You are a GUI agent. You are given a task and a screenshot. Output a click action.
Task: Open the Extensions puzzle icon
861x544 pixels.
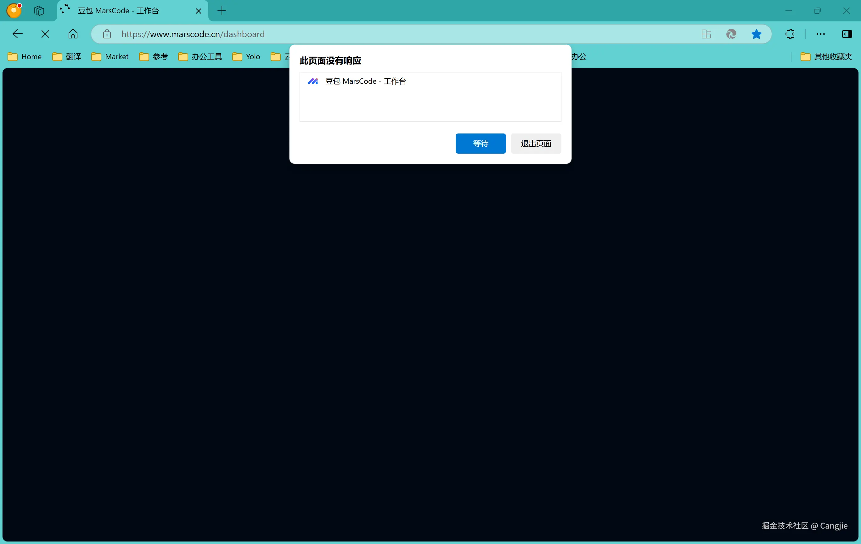pyautogui.click(x=790, y=34)
